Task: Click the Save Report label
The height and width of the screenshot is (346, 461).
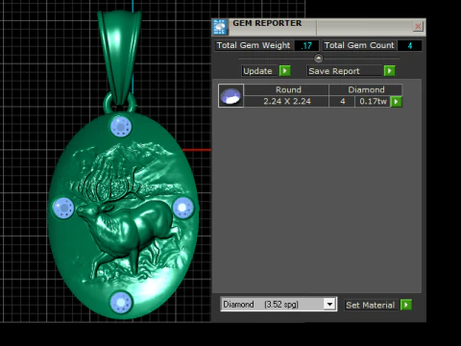Action: tap(345, 71)
